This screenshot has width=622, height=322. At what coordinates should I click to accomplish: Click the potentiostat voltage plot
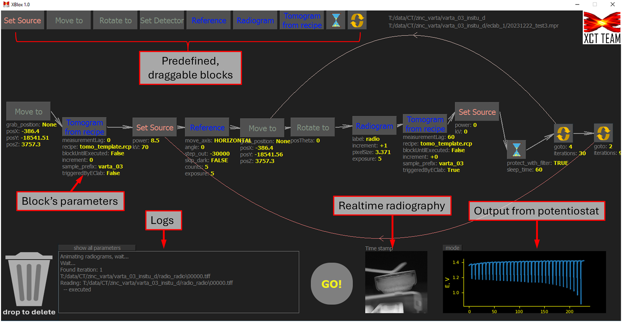click(524, 282)
